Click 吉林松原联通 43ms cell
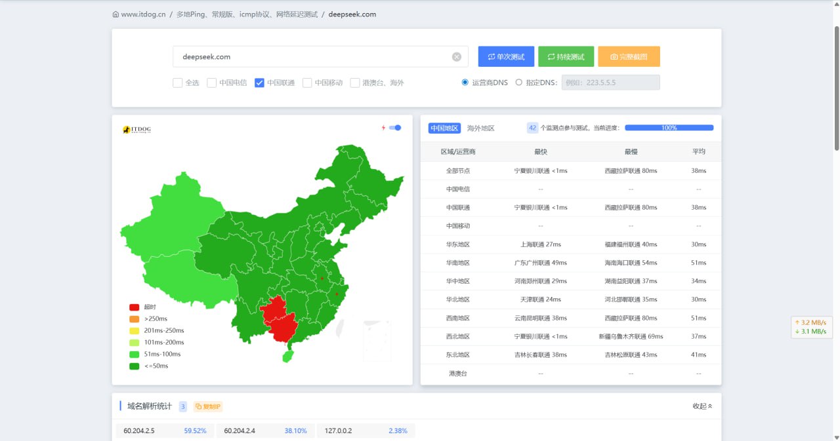The width and height of the screenshot is (840, 441). click(631, 355)
